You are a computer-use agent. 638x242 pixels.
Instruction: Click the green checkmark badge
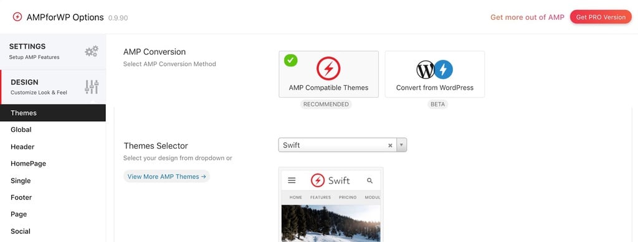click(290, 60)
